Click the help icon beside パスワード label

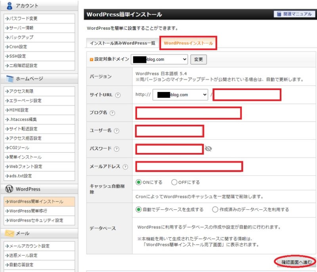(116, 149)
